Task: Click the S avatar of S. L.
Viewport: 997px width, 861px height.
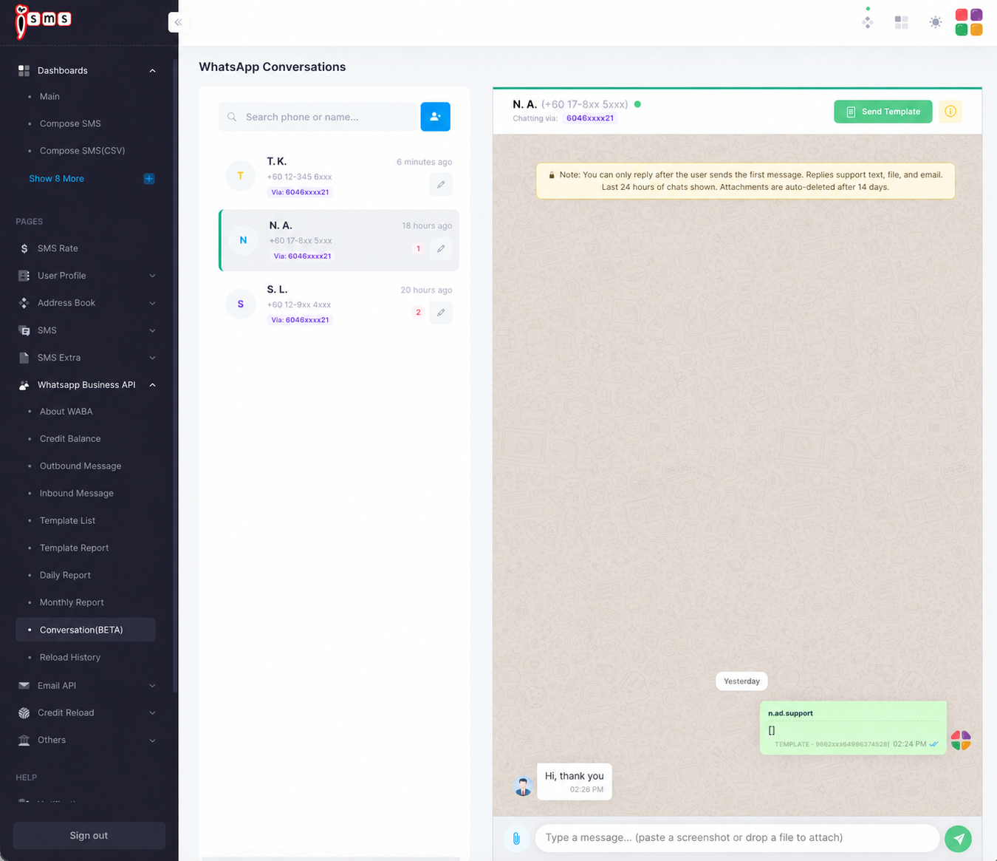Action: tap(240, 304)
